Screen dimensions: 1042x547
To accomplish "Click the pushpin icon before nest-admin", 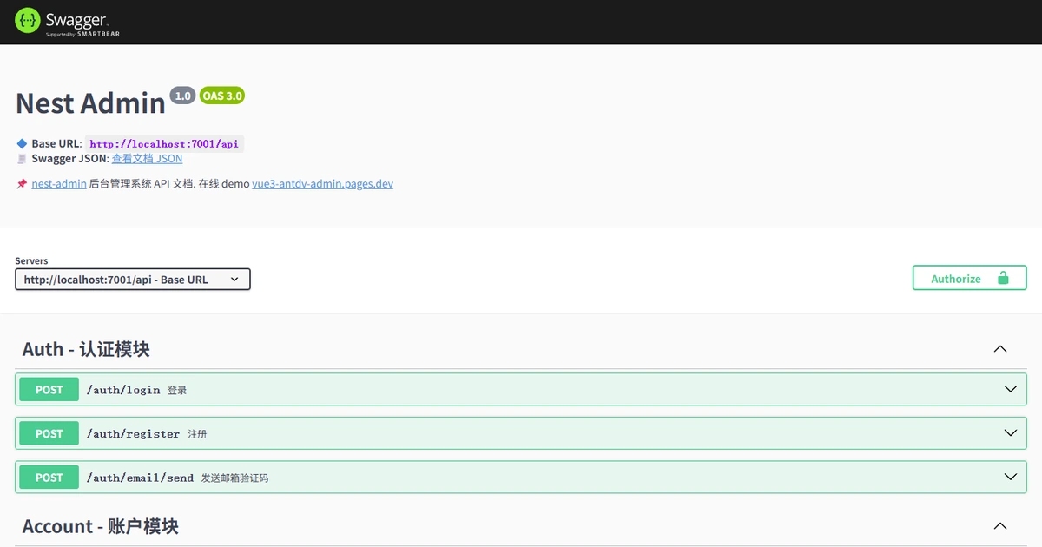I will point(22,184).
